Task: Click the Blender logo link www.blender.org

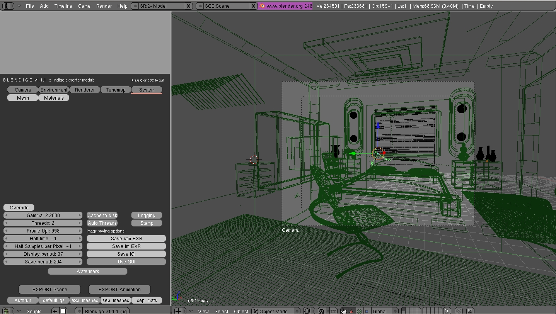Action: coord(286,6)
